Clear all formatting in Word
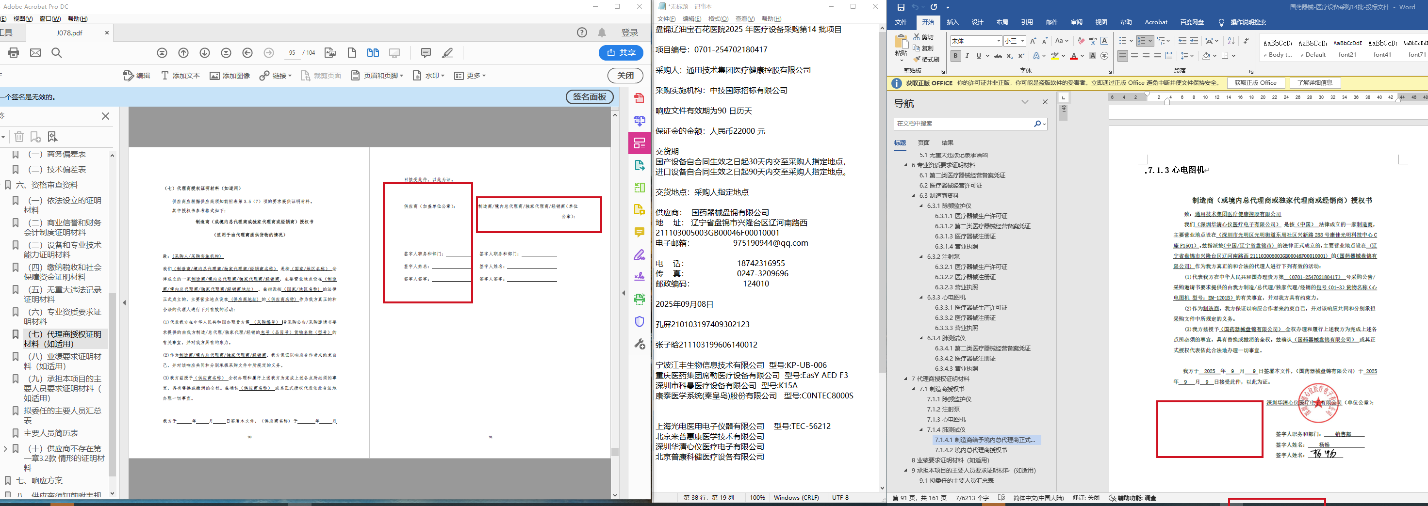The width and height of the screenshot is (1428, 506). tap(1081, 41)
